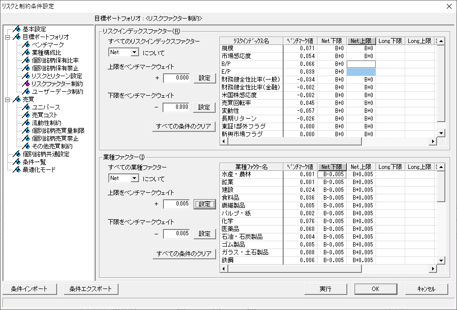
Task: Select the 業種構成比 item icon
Action: point(27,53)
